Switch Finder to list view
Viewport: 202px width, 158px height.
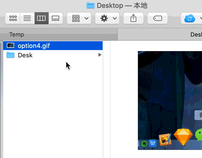27,18
